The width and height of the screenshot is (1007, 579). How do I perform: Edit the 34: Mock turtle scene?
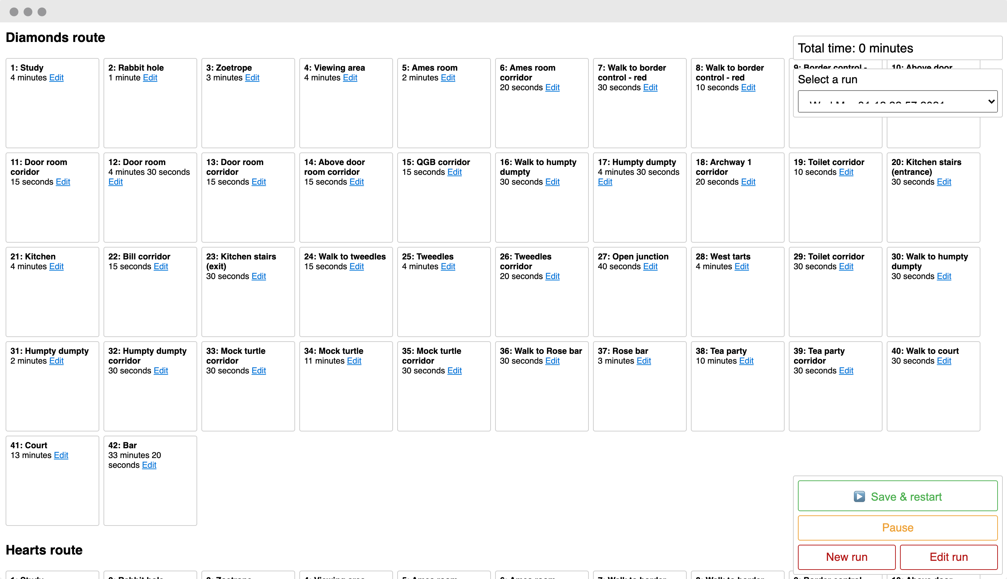[x=354, y=361]
